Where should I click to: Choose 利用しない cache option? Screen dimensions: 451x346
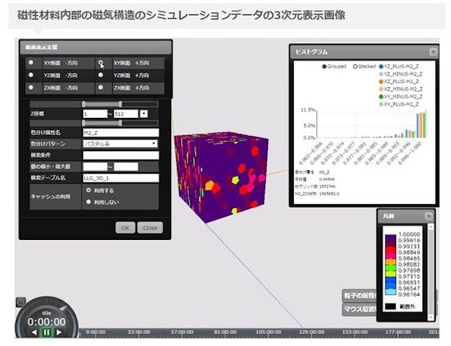pyautogui.click(x=88, y=202)
